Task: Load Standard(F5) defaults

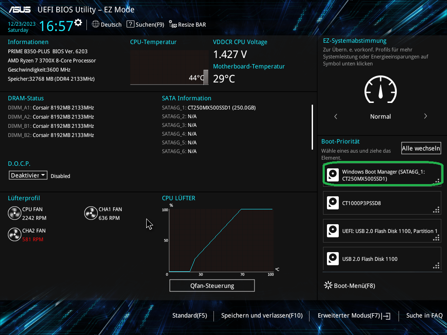Action: click(189, 315)
